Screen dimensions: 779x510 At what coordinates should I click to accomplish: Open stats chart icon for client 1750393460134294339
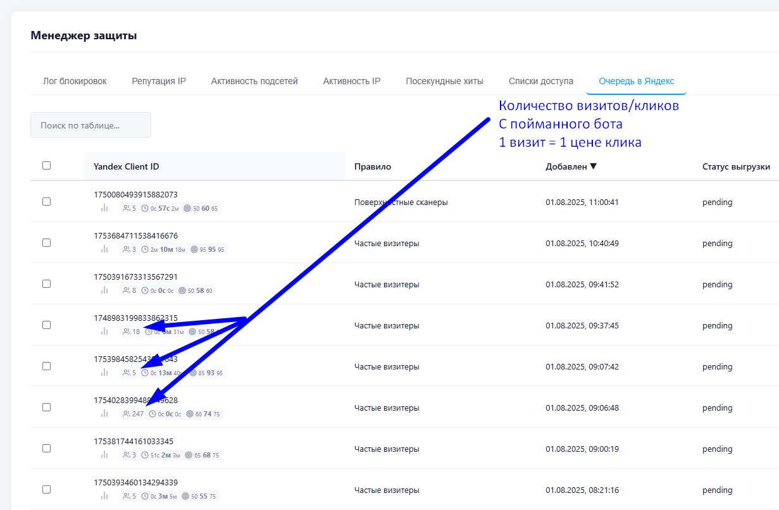104,496
